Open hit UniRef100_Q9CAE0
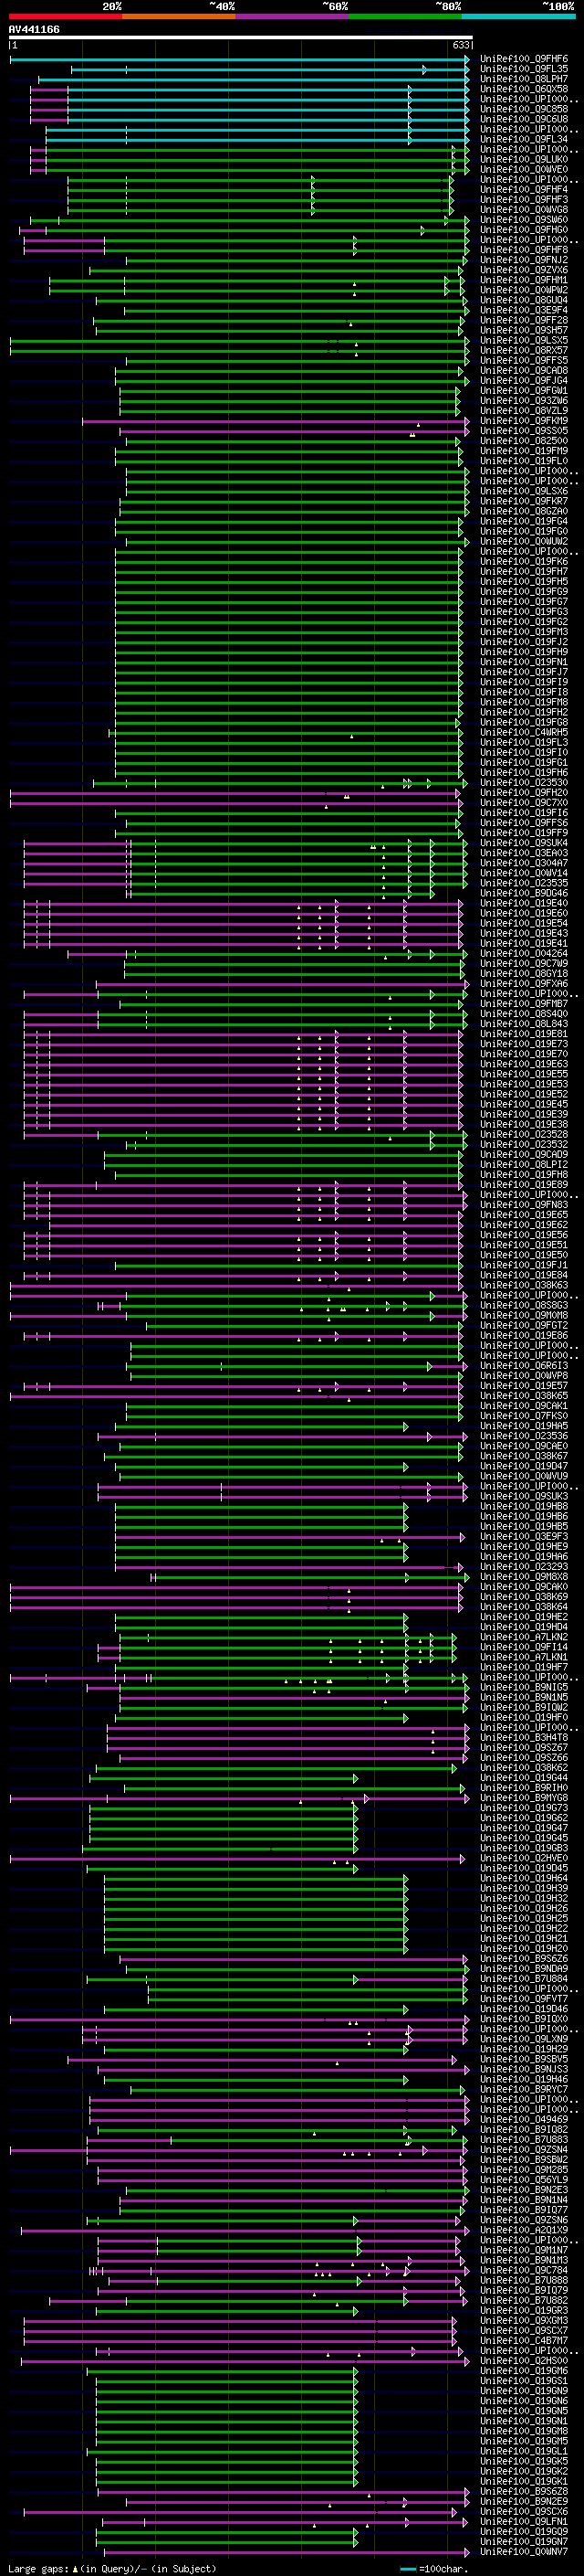Viewport: 584px width, 2576px height. point(524,1446)
